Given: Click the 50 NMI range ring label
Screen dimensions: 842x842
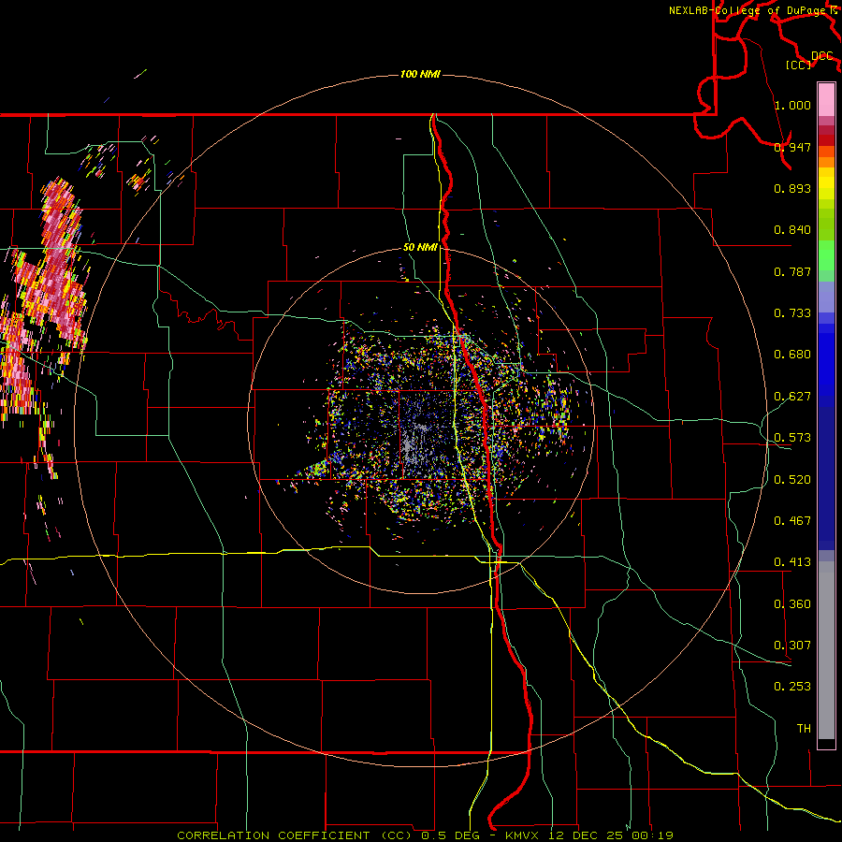Looking at the screenshot, I should point(420,247).
